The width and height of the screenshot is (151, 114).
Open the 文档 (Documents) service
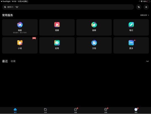tap(94, 45)
